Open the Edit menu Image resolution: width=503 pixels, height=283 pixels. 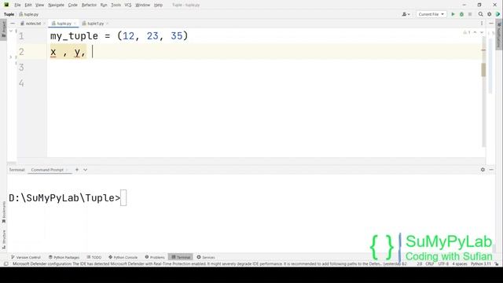pos(28,5)
